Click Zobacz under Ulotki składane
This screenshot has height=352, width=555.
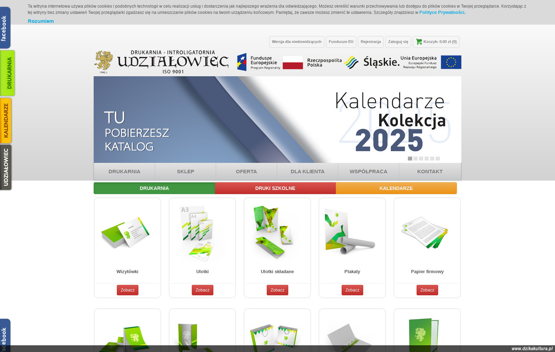point(277,290)
